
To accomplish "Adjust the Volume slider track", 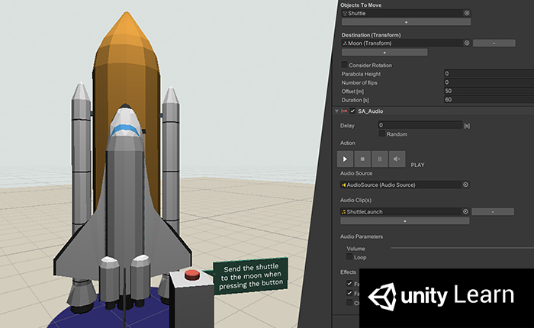I will coord(458,249).
